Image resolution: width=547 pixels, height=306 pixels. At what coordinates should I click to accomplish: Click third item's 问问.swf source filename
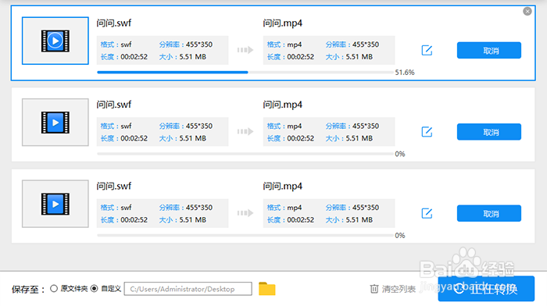pyautogui.click(x=114, y=187)
